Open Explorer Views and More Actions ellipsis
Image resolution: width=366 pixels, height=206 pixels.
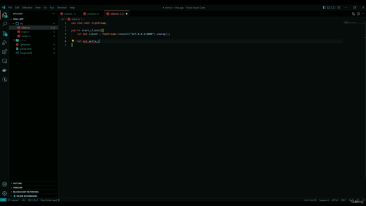click(54, 14)
